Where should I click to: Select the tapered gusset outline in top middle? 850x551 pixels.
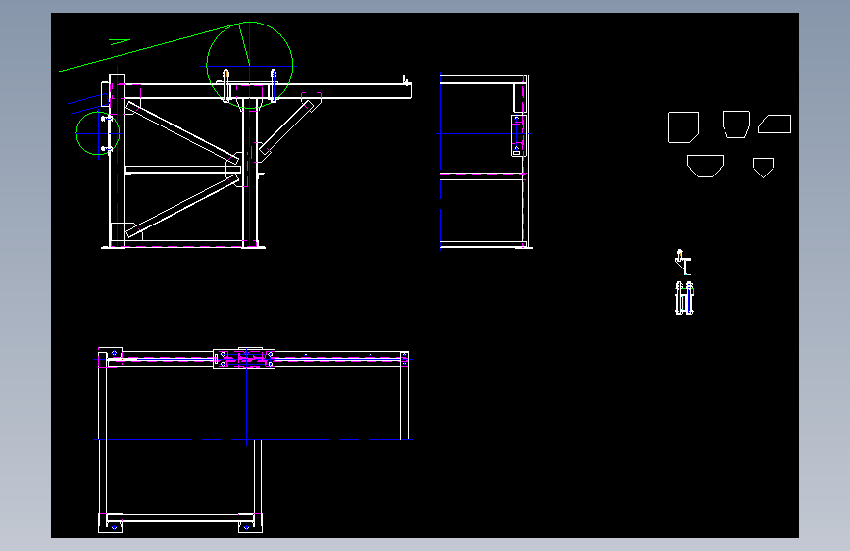pyautogui.click(x=736, y=125)
